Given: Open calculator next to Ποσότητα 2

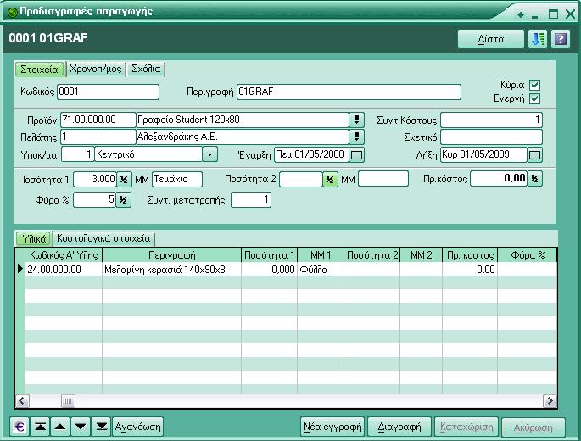Looking at the screenshot, I should (x=330, y=180).
